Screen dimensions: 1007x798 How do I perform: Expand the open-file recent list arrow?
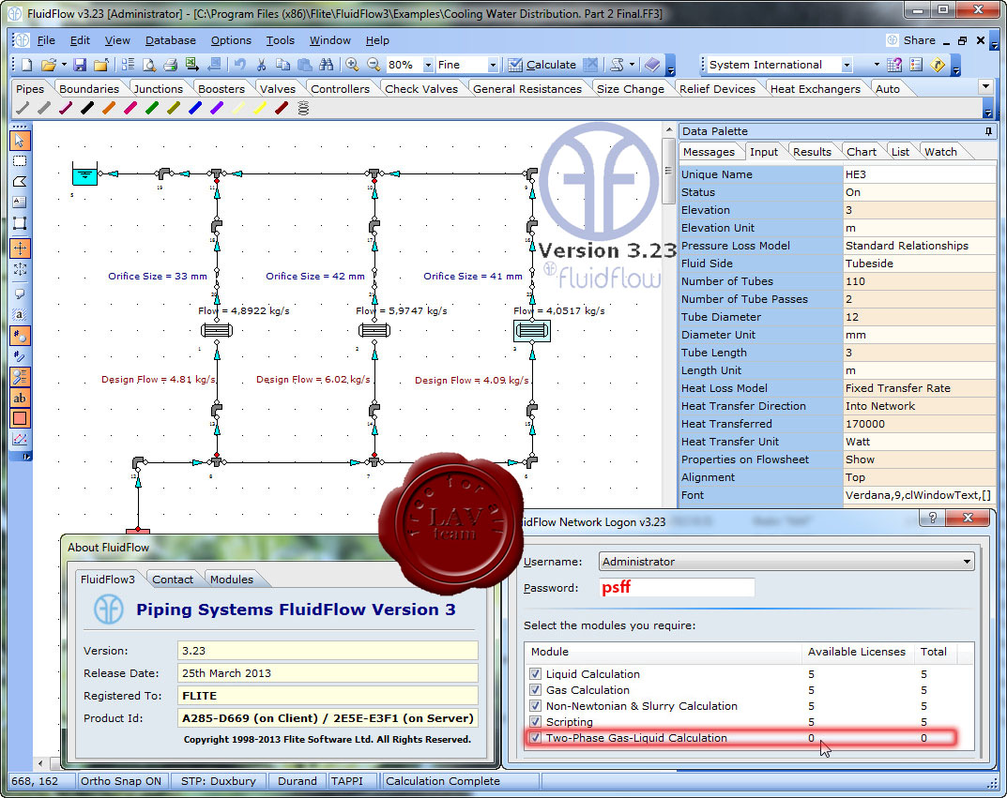tap(64, 65)
